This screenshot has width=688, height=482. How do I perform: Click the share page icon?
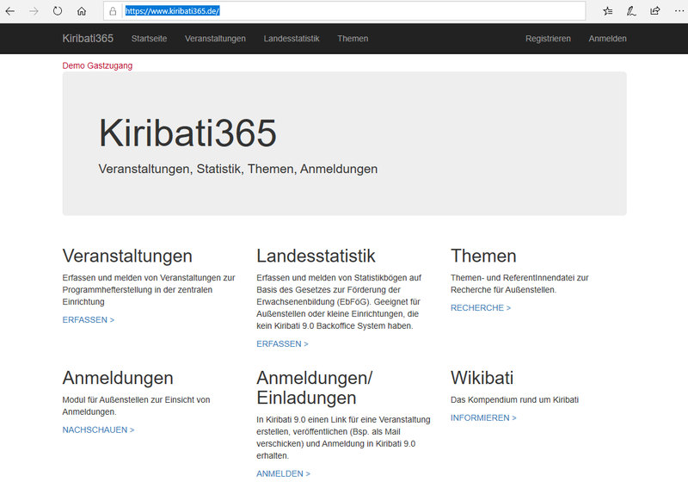(x=655, y=11)
